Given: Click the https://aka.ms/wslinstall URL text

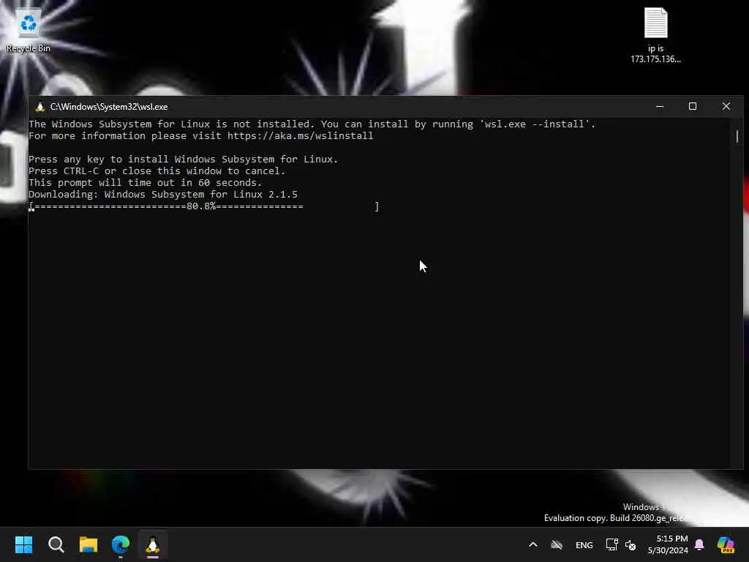Looking at the screenshot, I should pos(300,135).
